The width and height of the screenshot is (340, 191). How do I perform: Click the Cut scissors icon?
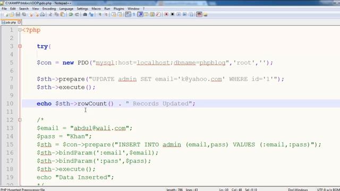(50, 14)
